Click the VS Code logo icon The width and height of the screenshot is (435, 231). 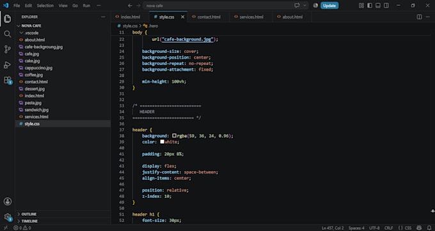6,6
